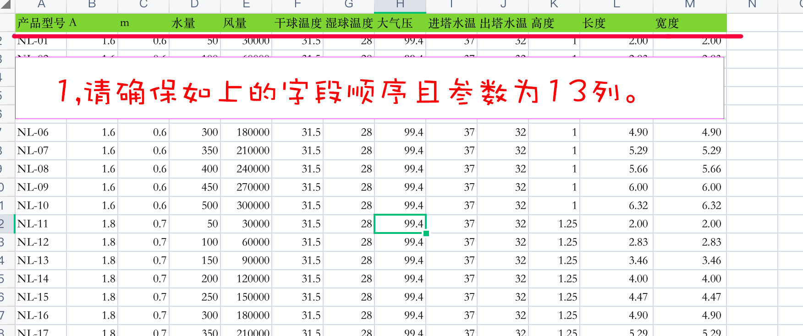The image size is (803, 336).
Task: Click 风量 value 120000 in NL-14 row
Action: 246,279
